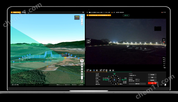The image size is (178, 102).
Task: Open the round satellite map layer thumbnail
Action: tap(82, 81)
